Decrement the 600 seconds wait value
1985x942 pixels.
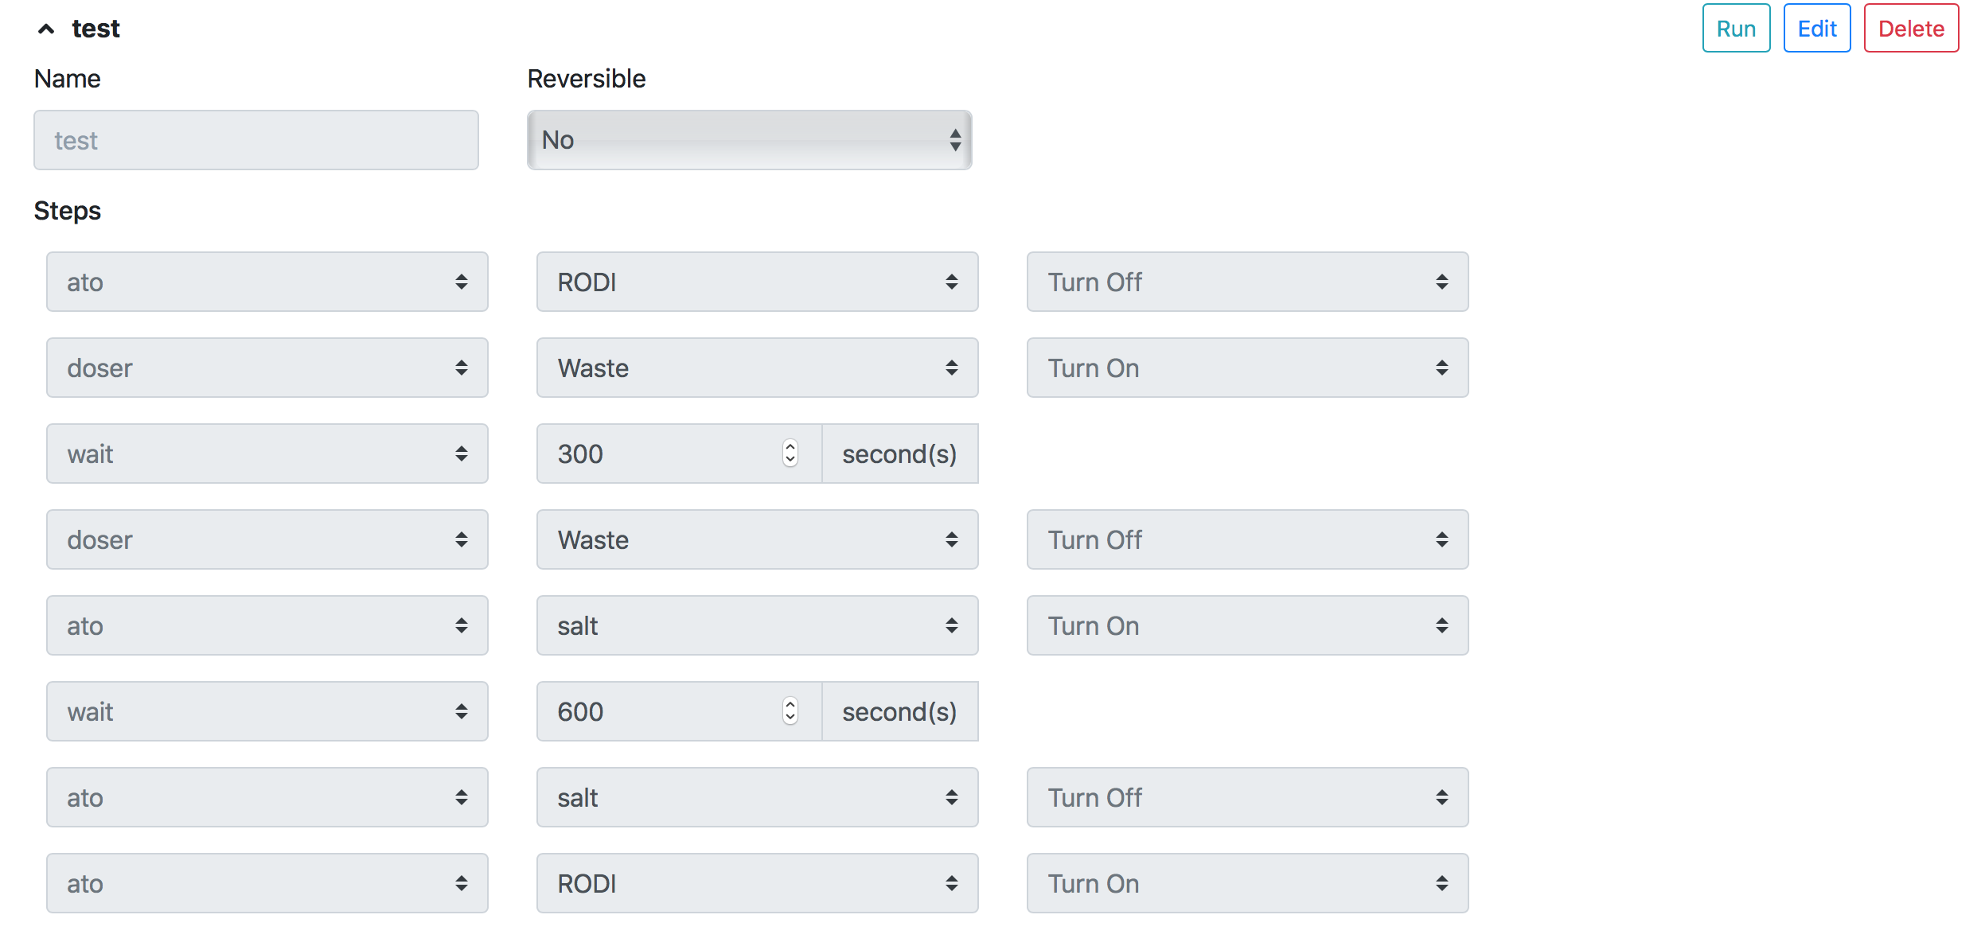coord(789,718)
